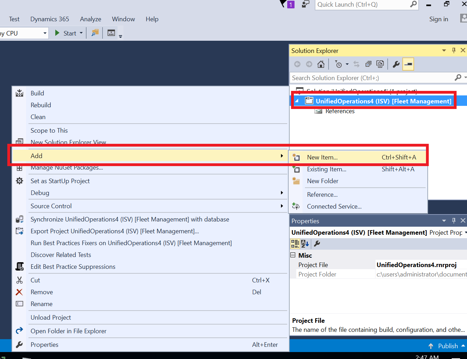Viewport: 467px width, 359px height.
Task: Click the Pending Changes Filter clock icon
Action: coord(338,64)
